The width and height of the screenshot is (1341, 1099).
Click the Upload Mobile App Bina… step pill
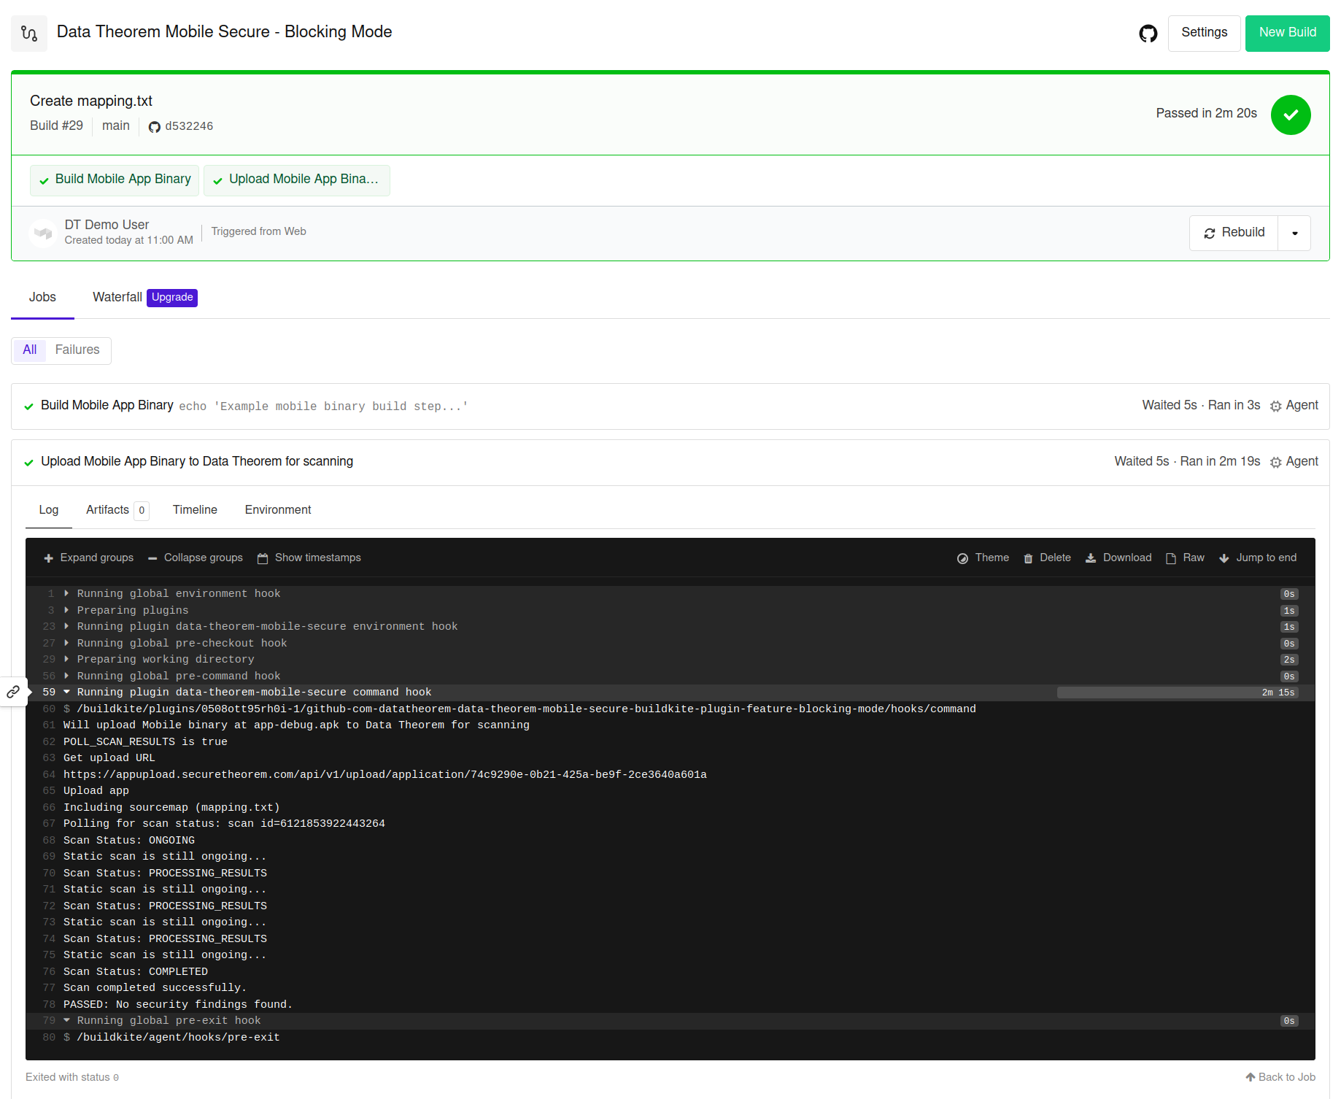click(x=297, y=180)
